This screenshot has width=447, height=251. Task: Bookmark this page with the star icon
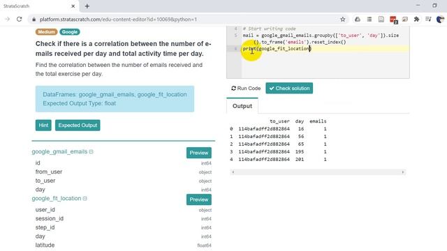343,20
